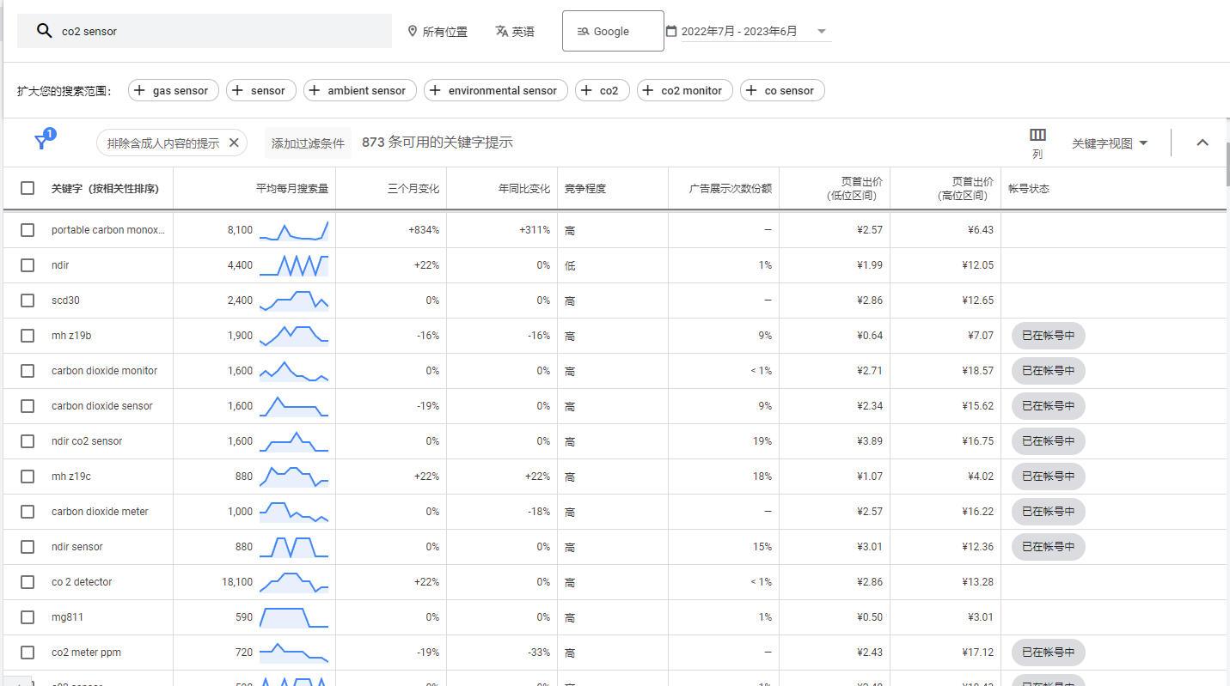Open the Google search network selector
1230x686 pixels.
pos(613,31)
